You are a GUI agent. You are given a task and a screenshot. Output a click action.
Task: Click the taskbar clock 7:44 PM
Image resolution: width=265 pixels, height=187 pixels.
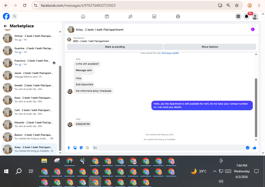242,165
